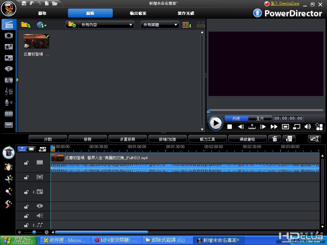This screenshot has width=327, height=245.
Task: Open the Magic Motion hand tool
Action: [x=9, y=167]
